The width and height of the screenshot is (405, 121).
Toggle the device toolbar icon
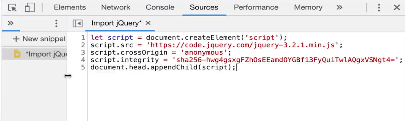click(x=30, y=8)
